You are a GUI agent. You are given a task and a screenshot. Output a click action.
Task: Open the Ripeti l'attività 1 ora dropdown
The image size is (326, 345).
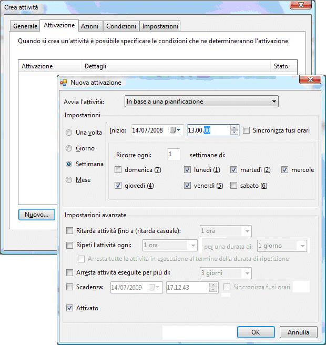(170, 245)
